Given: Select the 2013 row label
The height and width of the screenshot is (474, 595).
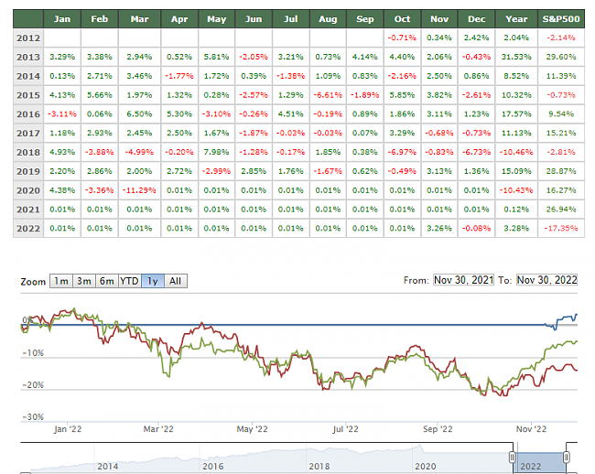Looking at the screenshot, I should click(x=28, y=56).
